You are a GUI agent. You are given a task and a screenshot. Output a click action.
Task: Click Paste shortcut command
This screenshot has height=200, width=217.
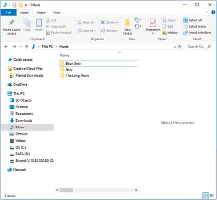[59, 33]
